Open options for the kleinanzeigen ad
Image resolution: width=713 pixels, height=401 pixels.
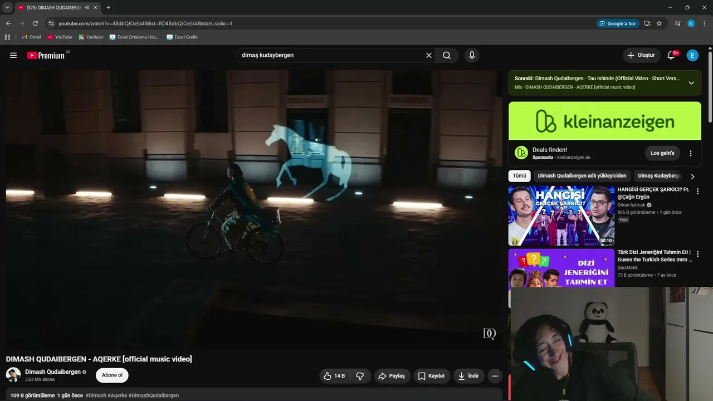(x=691, y=153)
